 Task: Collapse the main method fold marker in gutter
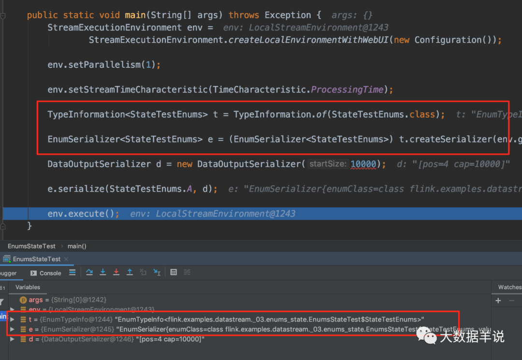coord(3,15)
